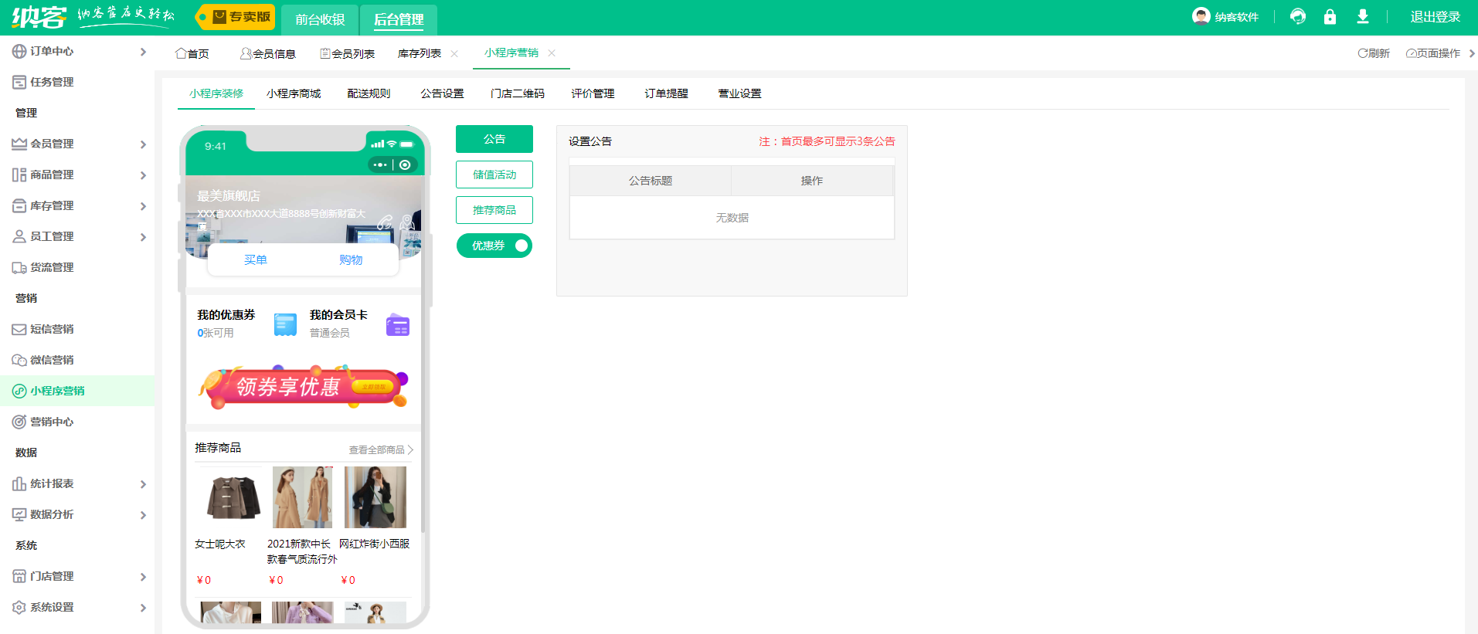Image resolution: width=1478 pixels, height=634 pixels.
Task: Click the 专卖版 edition badge
Action: click(235, 17)
